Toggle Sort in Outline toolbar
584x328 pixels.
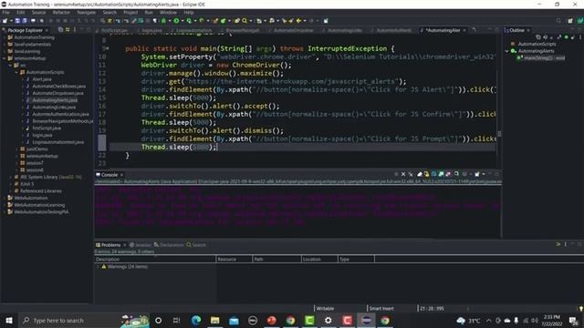545,37
